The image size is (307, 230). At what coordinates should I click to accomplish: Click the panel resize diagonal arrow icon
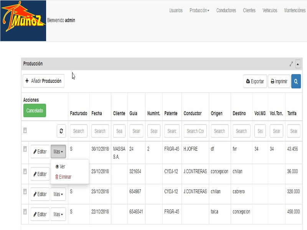point(291,64)
